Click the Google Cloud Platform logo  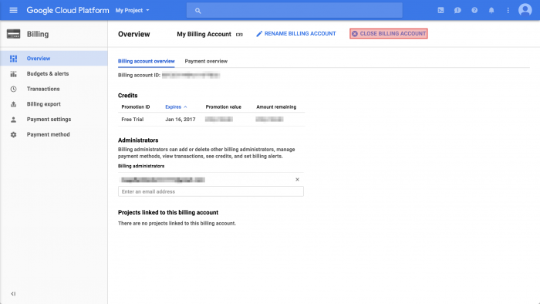[x=68, y=10]
